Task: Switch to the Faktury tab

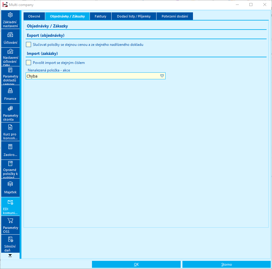Action: [100, 16]
